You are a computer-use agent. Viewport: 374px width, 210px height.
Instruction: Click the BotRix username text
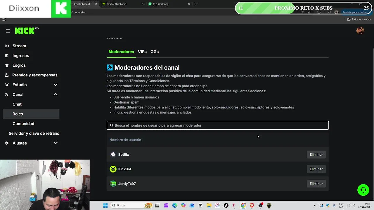click(x=124, y=155)
